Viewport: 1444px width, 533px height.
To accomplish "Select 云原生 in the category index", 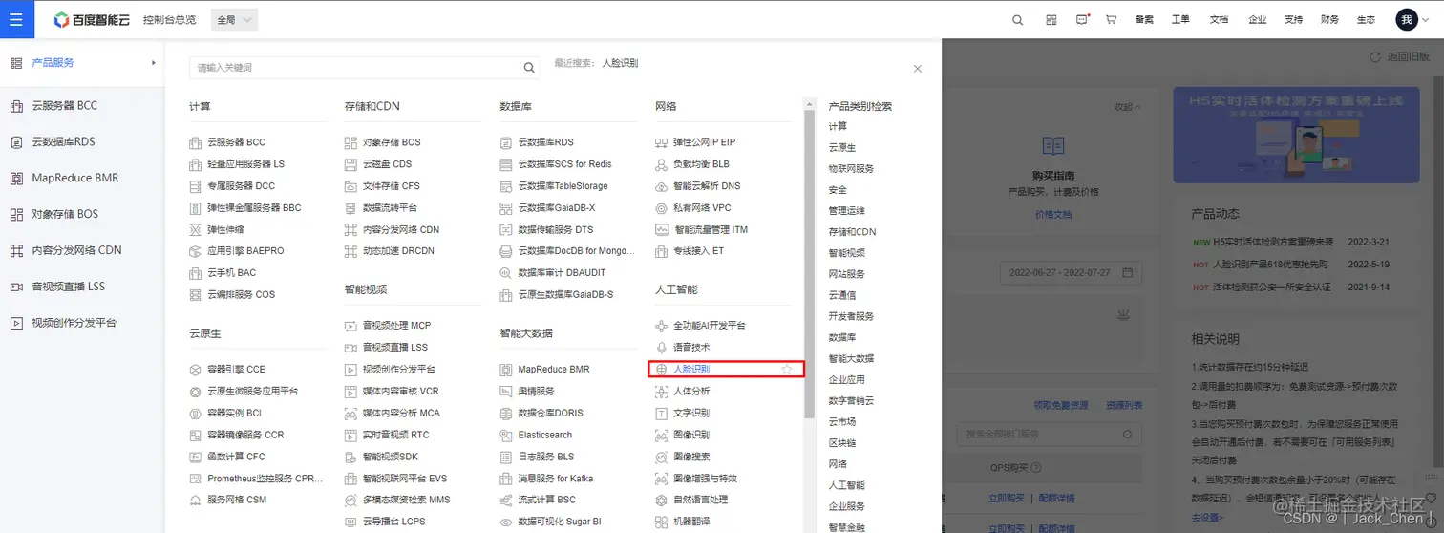I will coord(842,148).
